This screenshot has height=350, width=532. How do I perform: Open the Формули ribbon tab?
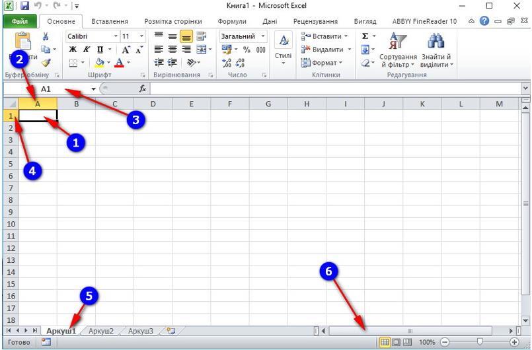coord(232,21)
